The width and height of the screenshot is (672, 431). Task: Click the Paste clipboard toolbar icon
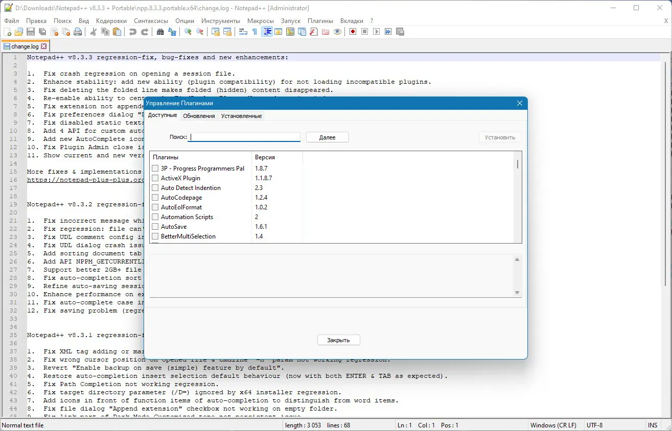point(117,32)
